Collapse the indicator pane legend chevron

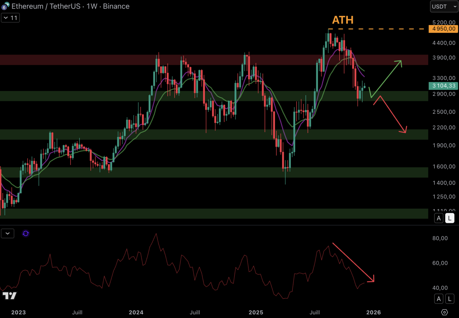point(8,233)
